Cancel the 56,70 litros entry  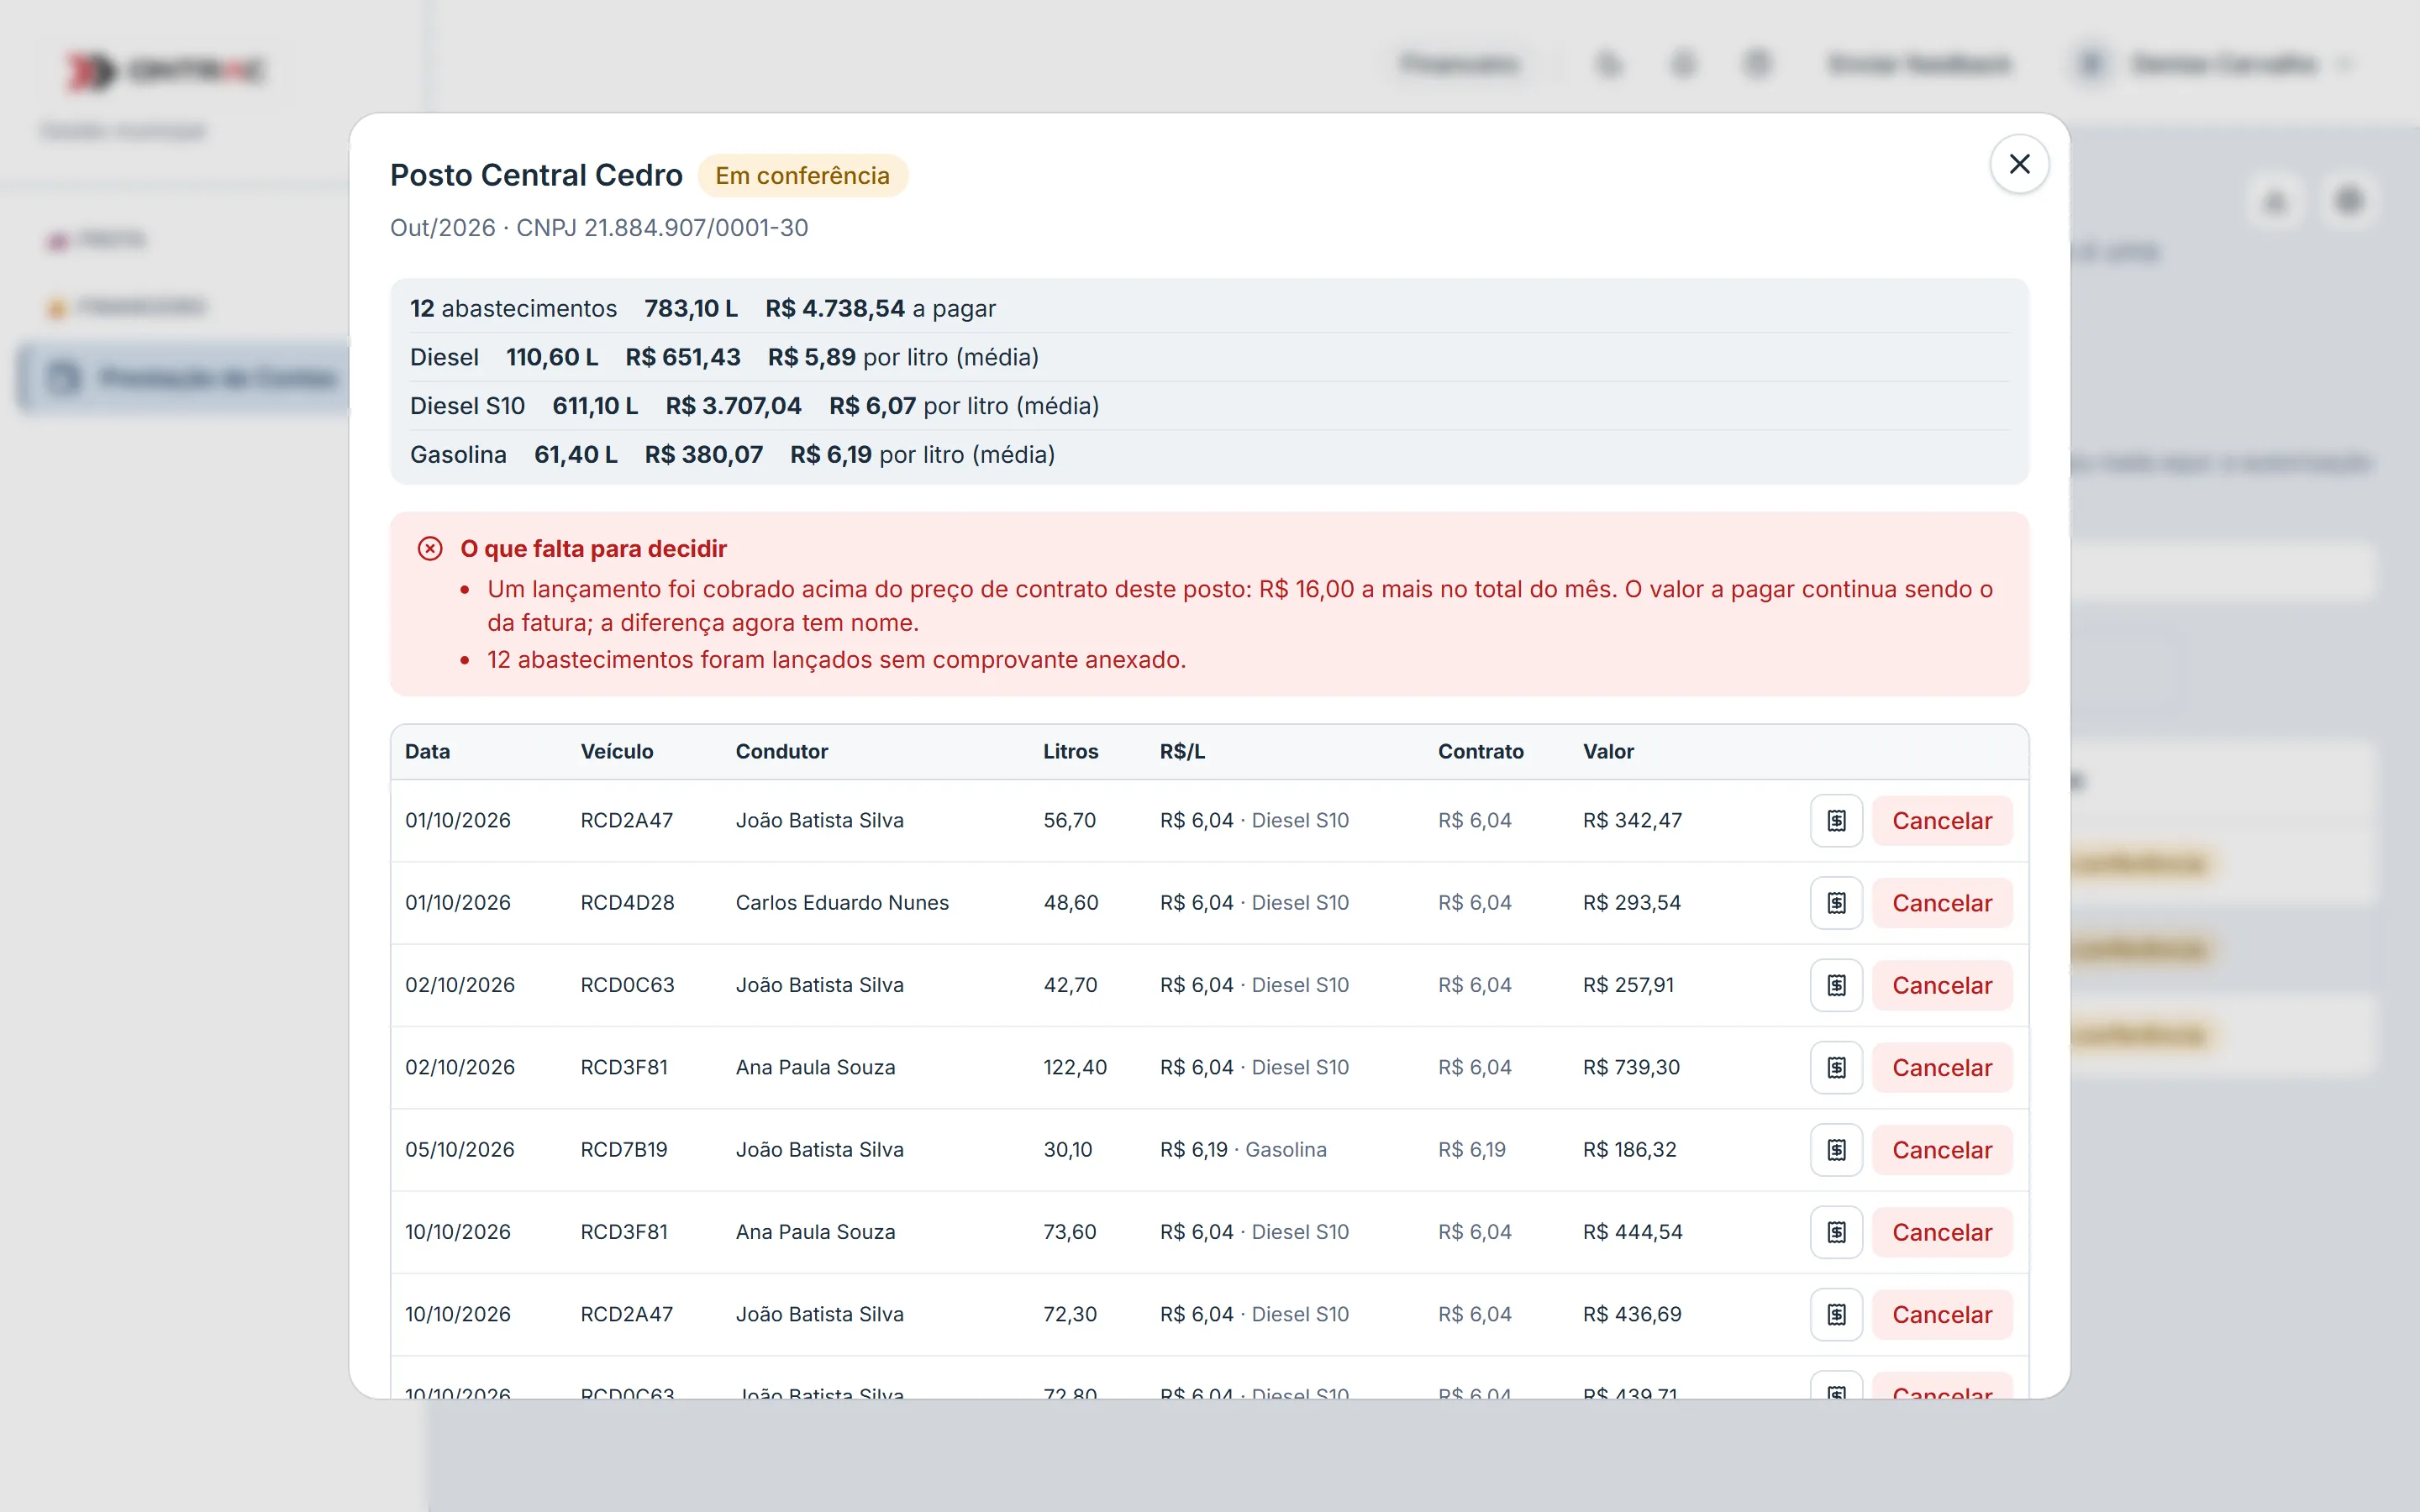click(1942, 821)
